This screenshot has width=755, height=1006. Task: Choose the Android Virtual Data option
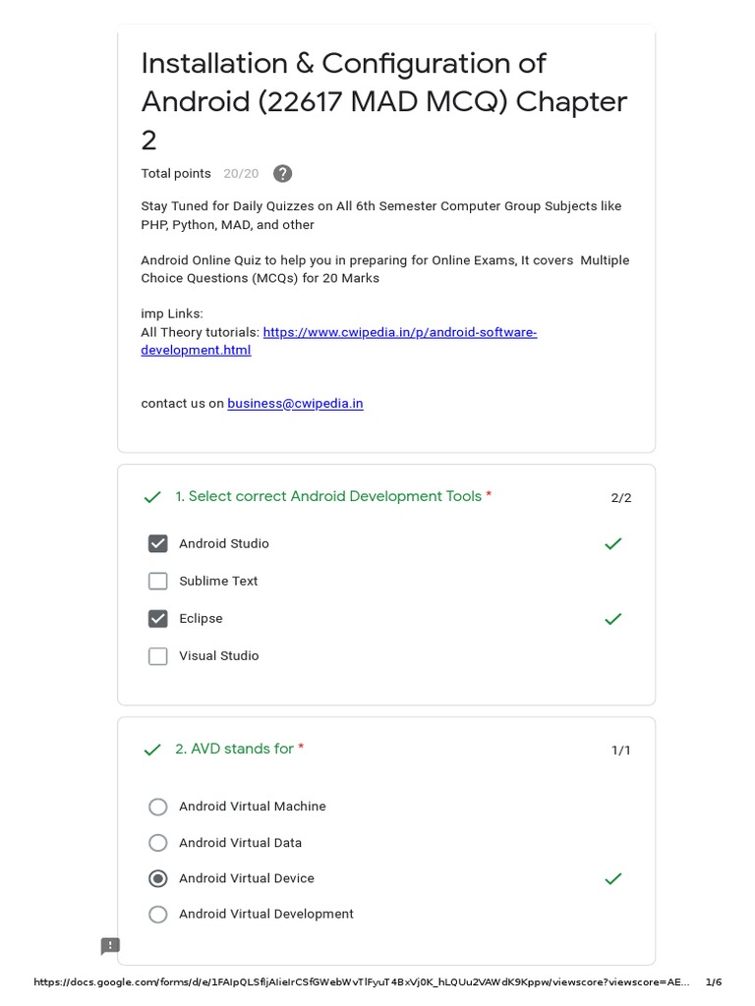158,843
